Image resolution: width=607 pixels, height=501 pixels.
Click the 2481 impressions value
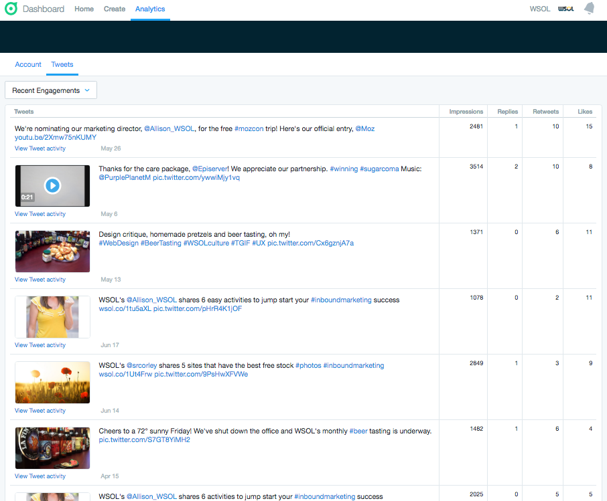click(x=476, y=126)
